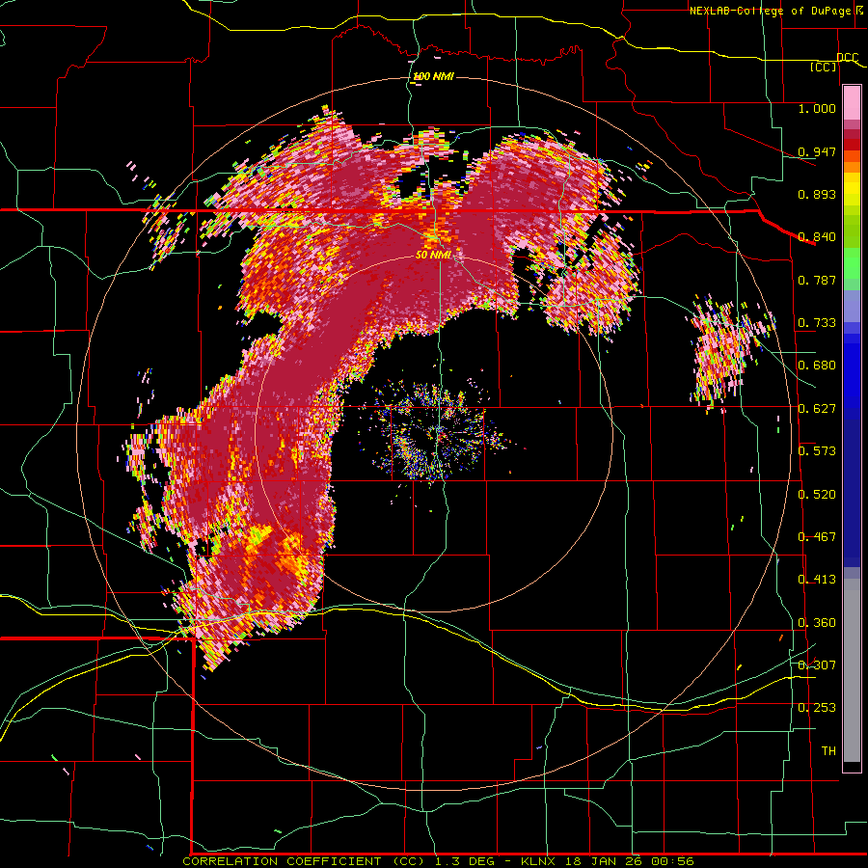Click the 0.573 scale value
Viewport: 868px width, 868px height.
coord(817,451)
